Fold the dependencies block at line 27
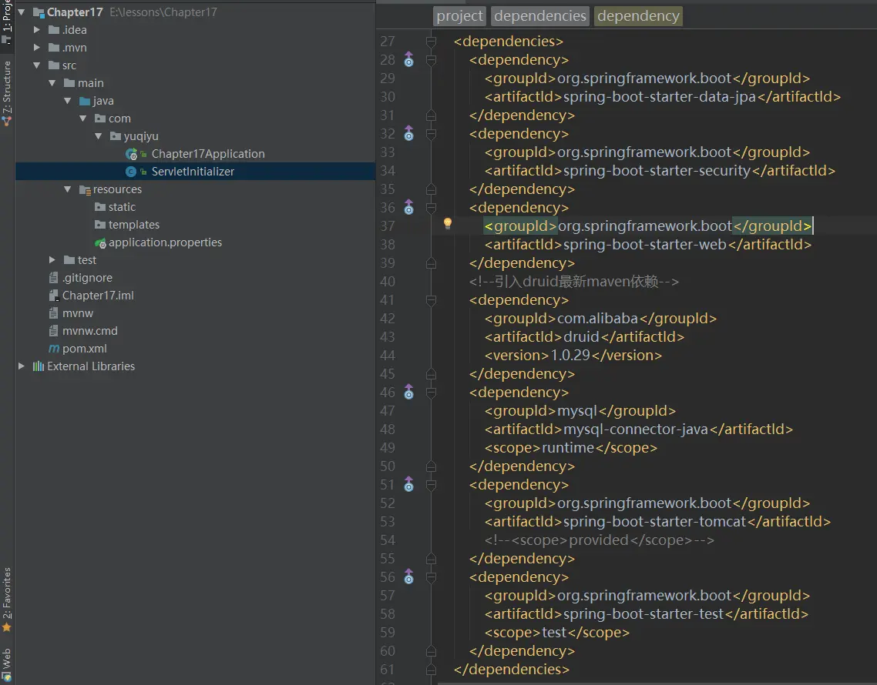This screenshot has height=685, width=877. click(x=431, y=42)
